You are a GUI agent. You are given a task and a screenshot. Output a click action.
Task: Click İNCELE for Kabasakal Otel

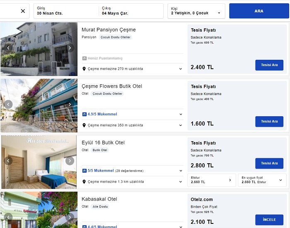coord(269,220)
